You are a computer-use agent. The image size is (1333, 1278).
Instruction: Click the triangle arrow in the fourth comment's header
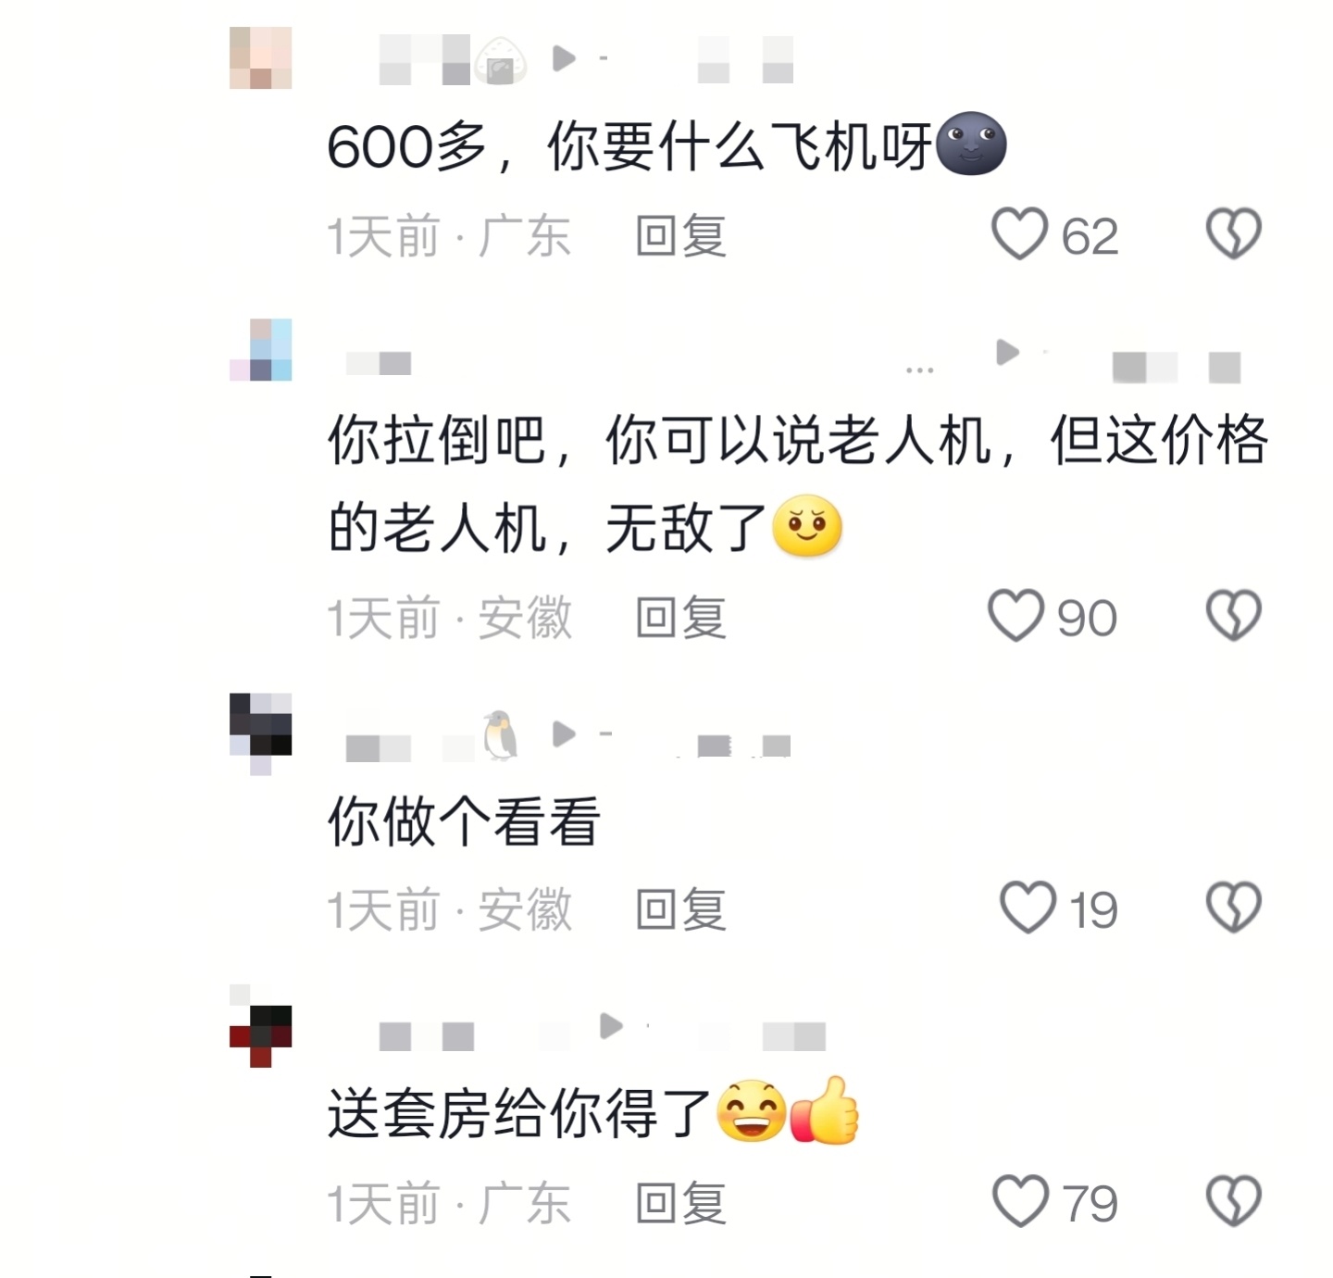point(611,1026)
